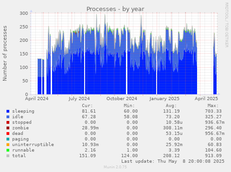Click sleeping max value 703.33
231x172 pixels.
coord(213,111)
